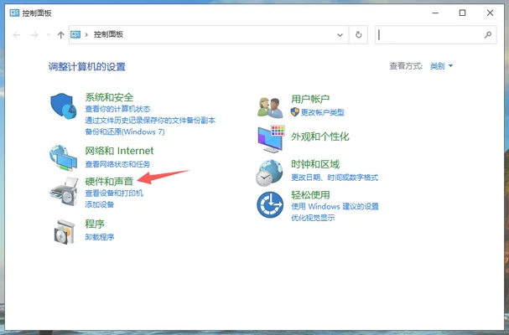The width and height of the screenshot is (509, 335).
Task: Minimize the Control Panel window
Action: (x=435, y=13)
